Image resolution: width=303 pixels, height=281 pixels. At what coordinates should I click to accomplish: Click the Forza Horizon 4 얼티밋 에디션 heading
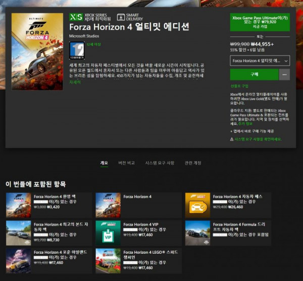[x=129, y=27]
